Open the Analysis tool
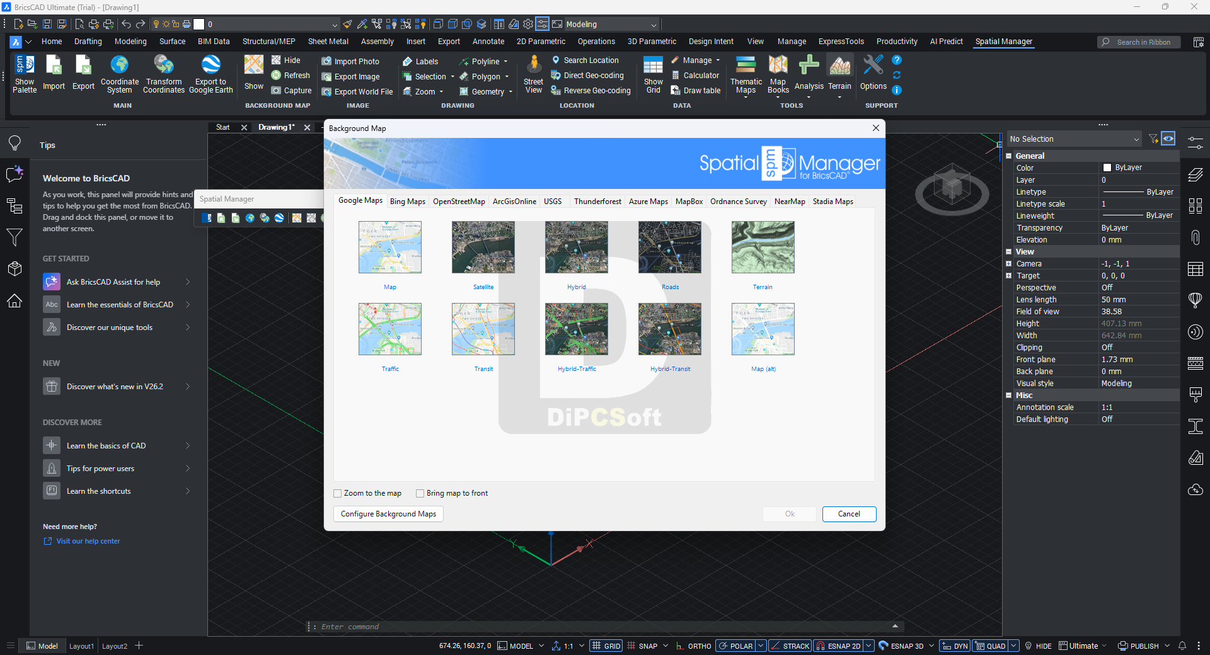The image size is (1210, 655). tap(809, 75)
